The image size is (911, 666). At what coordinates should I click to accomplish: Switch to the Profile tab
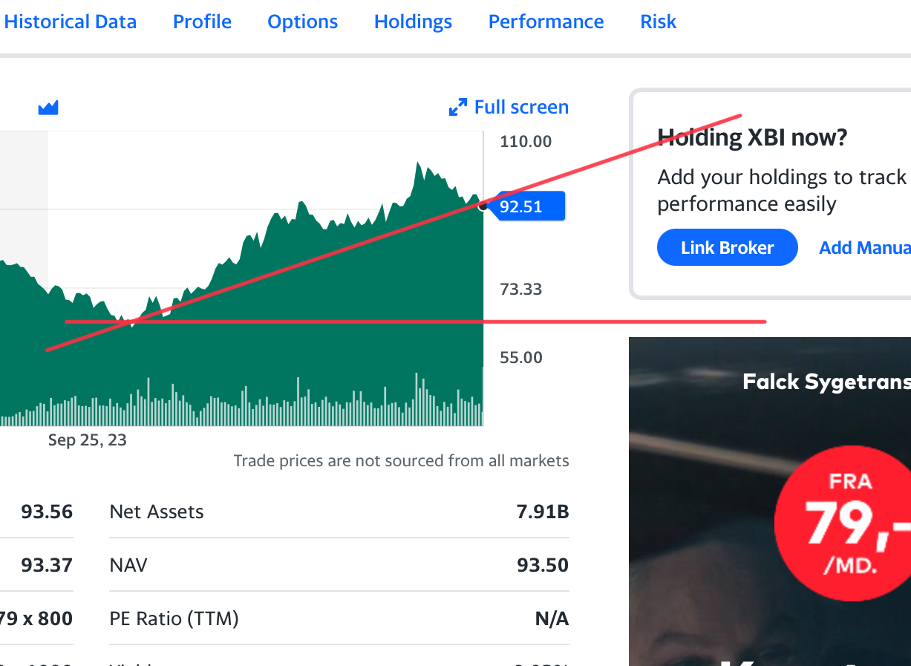[x=202, y=22]
